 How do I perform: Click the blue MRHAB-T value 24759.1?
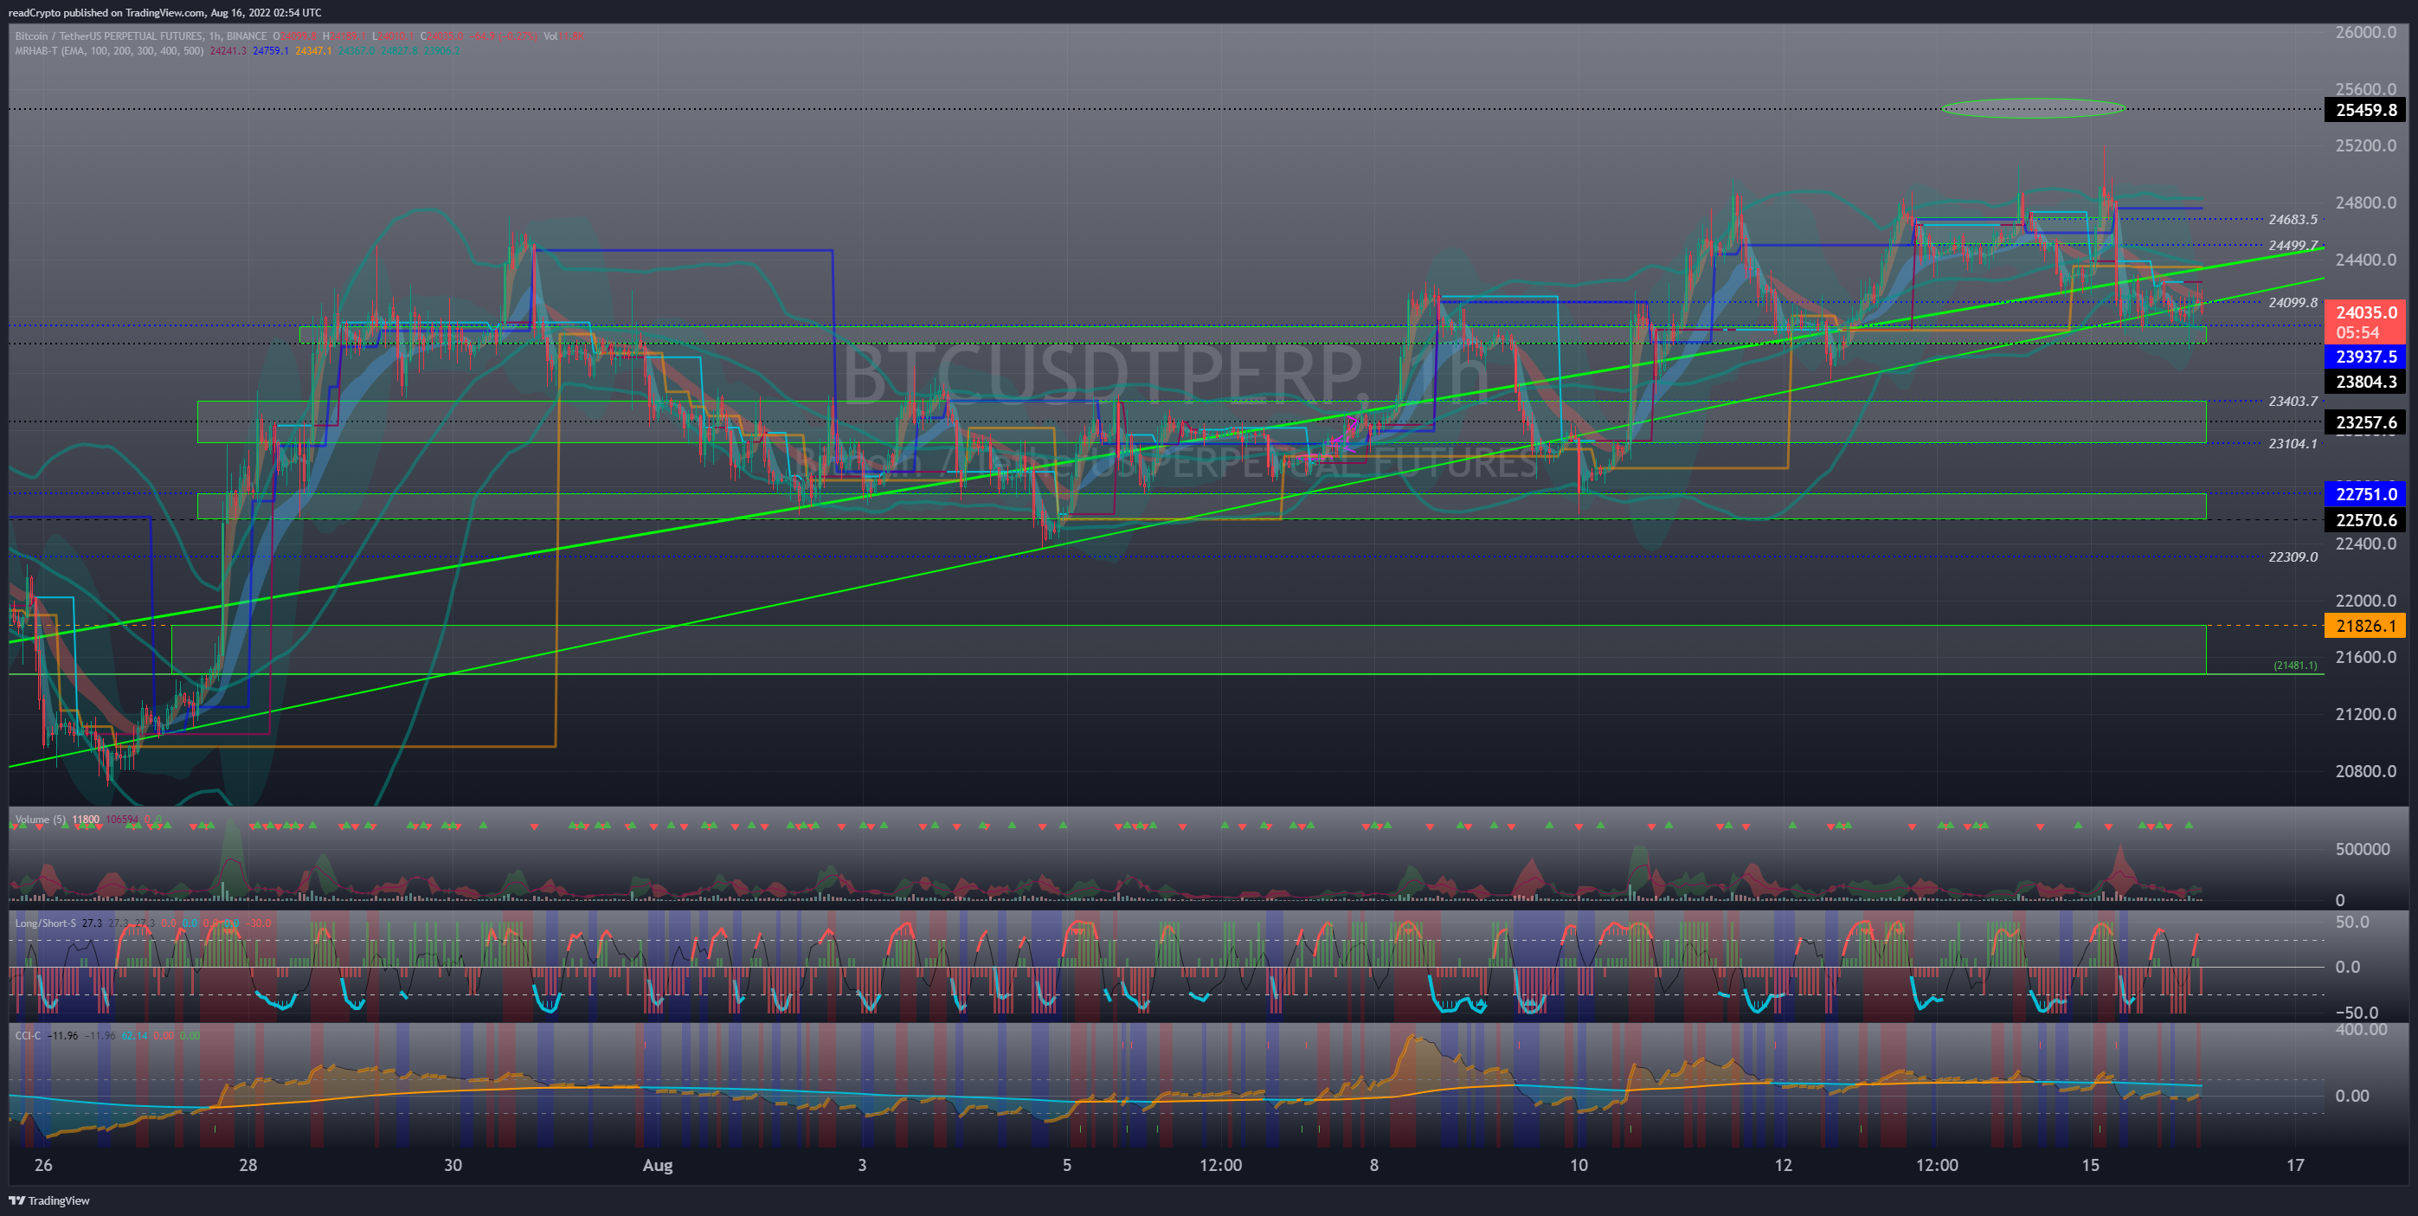(271, 51)
